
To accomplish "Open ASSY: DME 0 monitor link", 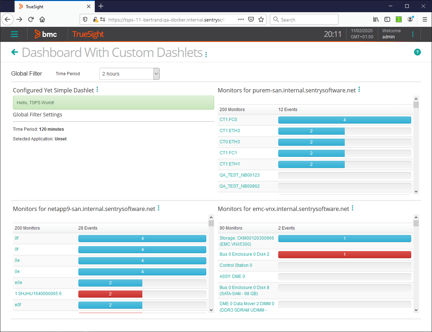I will (232, 276).
